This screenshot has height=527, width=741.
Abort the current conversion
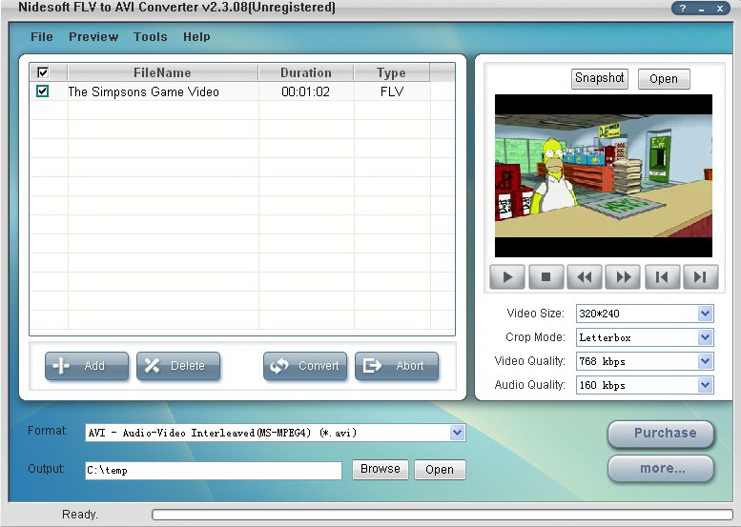click(397, 366)
